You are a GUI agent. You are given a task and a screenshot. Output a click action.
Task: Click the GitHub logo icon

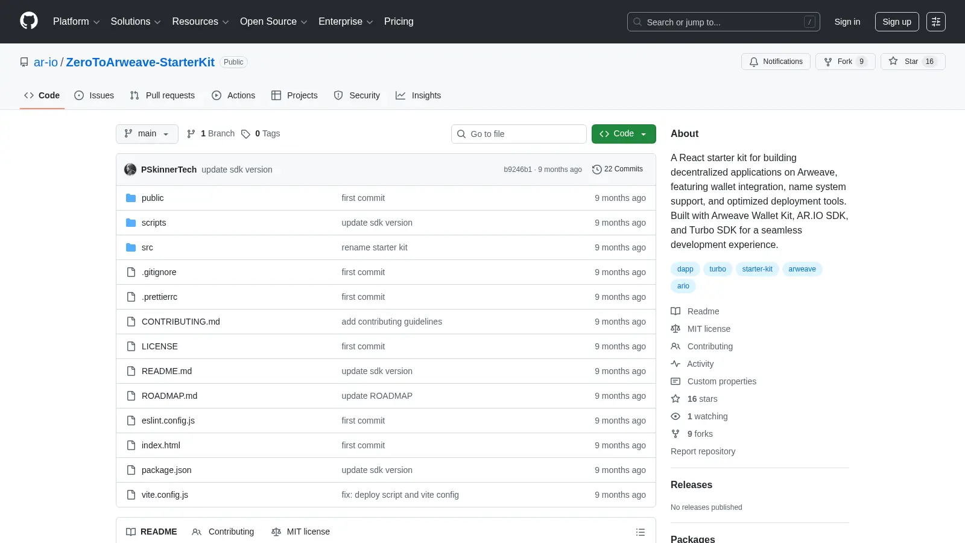pyautogui.click(x=29, y=21)
